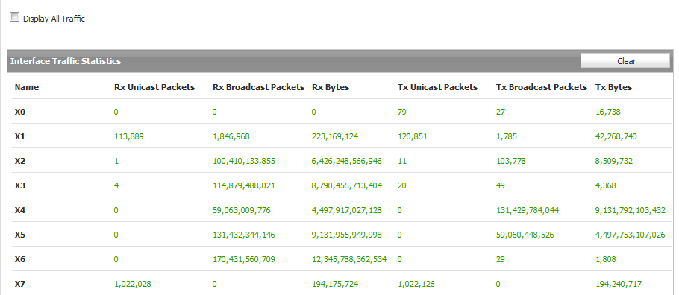679x295 pixels.
Task: Select the X6 interface row name
Action: 20,259
